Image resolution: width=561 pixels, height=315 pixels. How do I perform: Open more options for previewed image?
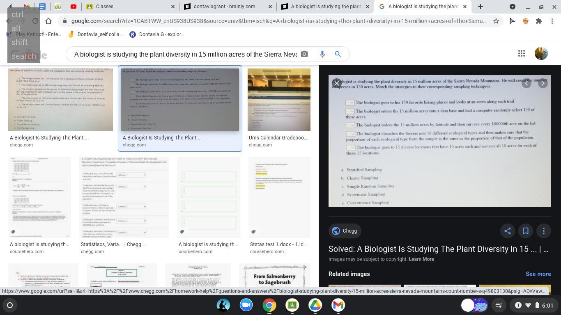click(544, 231)
